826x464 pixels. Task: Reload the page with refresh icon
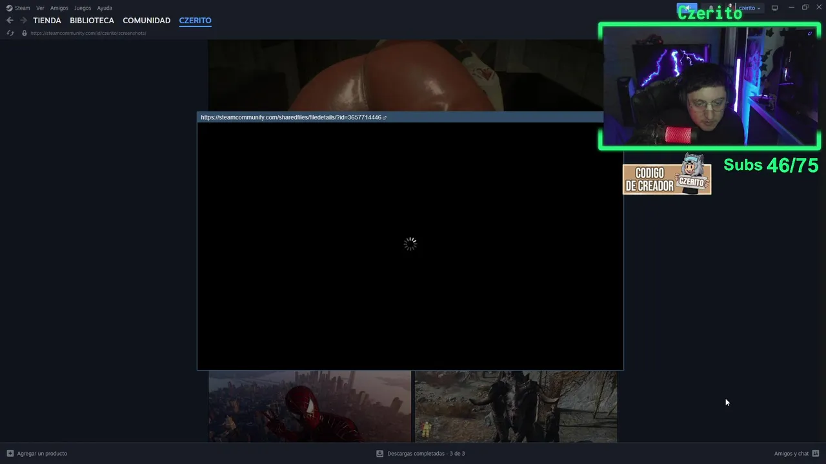(x=10, y=33)
